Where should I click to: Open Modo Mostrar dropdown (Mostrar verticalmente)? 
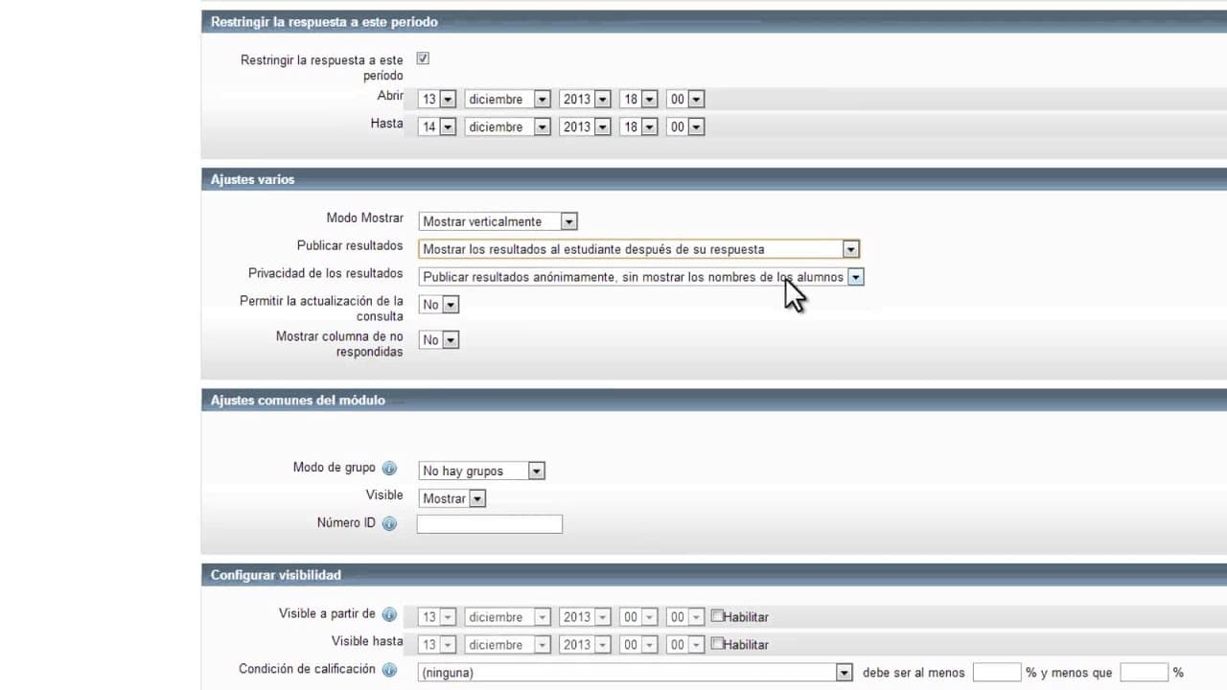click(498, 221)
